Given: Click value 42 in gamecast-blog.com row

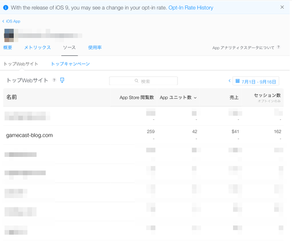Looking at the screenshot, I should coord(195,131).
